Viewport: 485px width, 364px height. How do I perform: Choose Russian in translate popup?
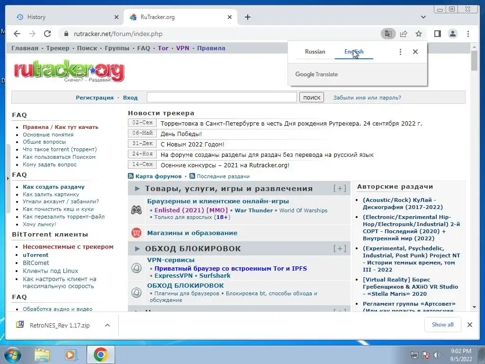[x=315, y=52]
